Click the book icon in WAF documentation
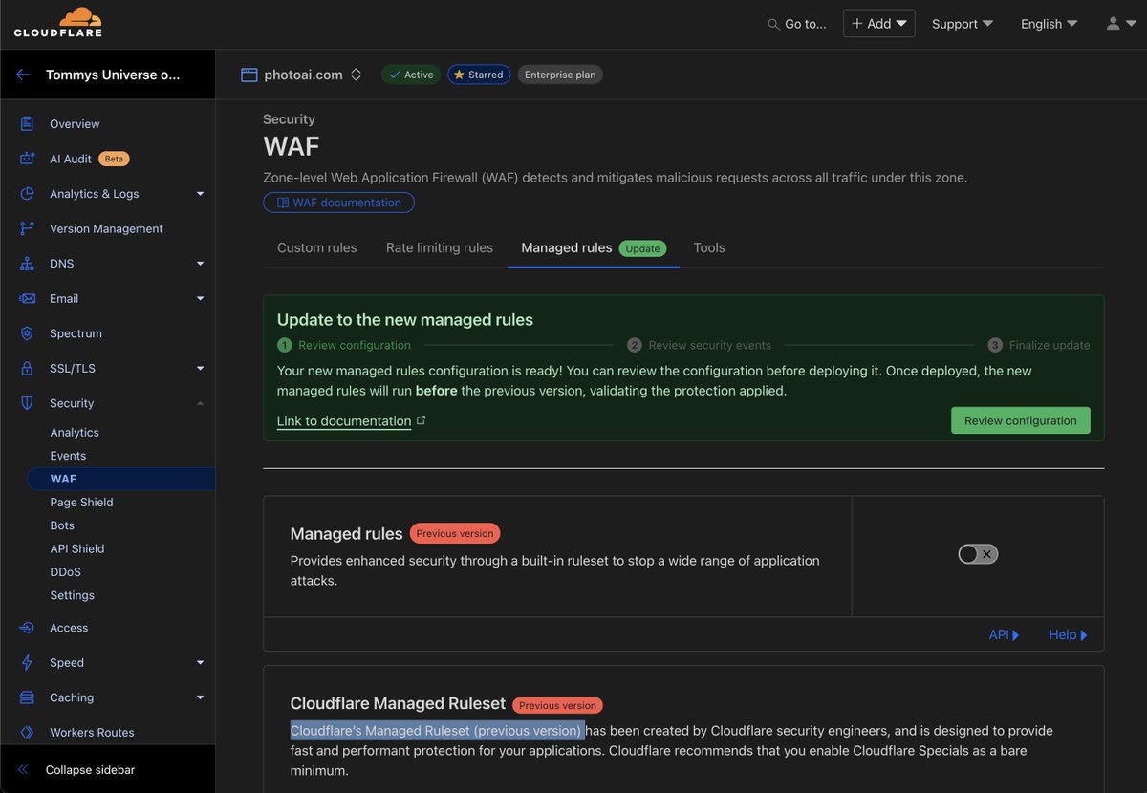Viewport: 1147px width, 793px height. pos(283,203)
